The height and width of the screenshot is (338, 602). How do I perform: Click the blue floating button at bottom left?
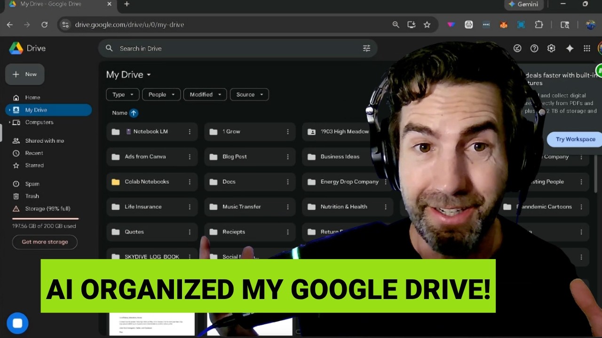click(17, 323)
